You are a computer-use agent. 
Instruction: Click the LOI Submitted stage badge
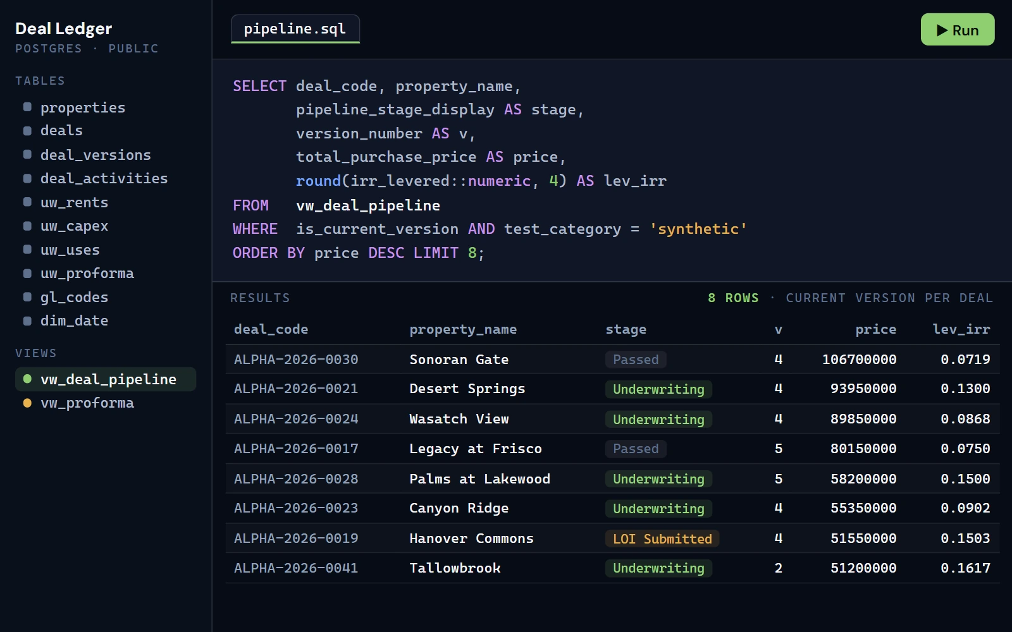[662, 538]
